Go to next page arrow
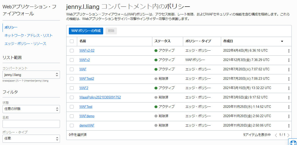The width and height of the screenshot is (297, 145). tap(288, 135)
